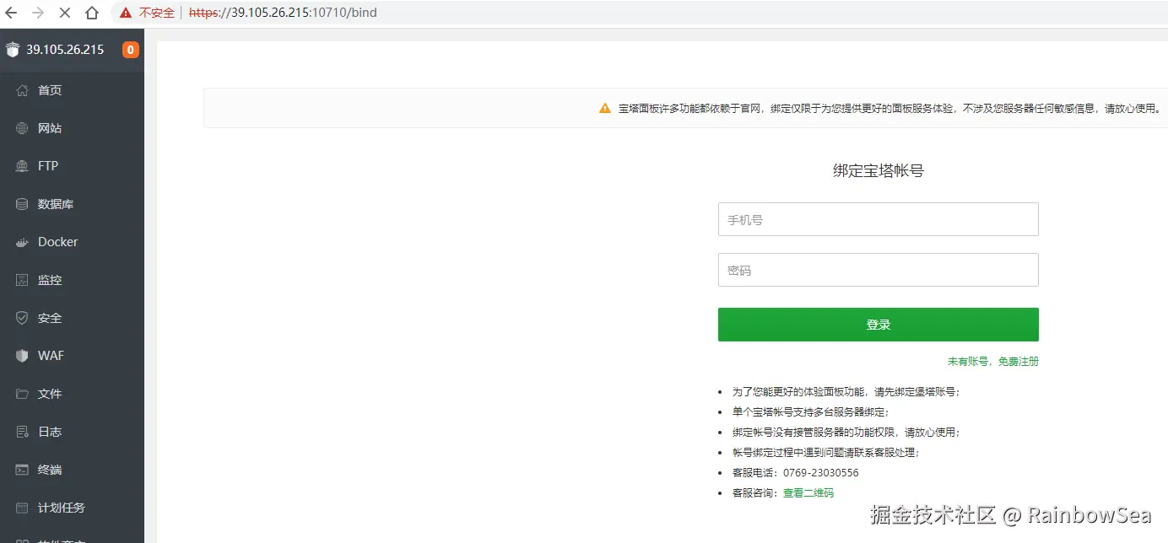Stop page loading with the X button

(x=65, y=13)
